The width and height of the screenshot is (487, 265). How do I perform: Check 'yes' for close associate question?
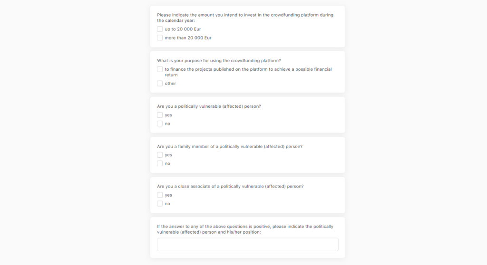point(160,195)
